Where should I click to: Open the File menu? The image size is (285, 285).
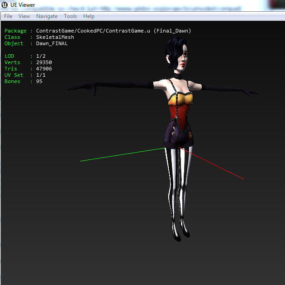8,16
